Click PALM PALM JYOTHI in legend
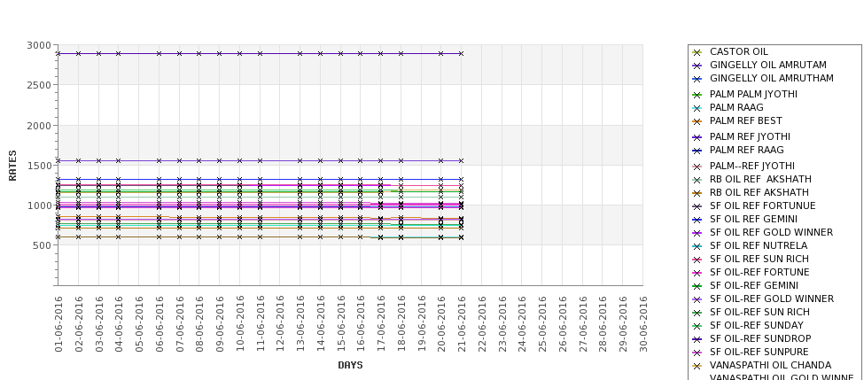 point(753,94)
